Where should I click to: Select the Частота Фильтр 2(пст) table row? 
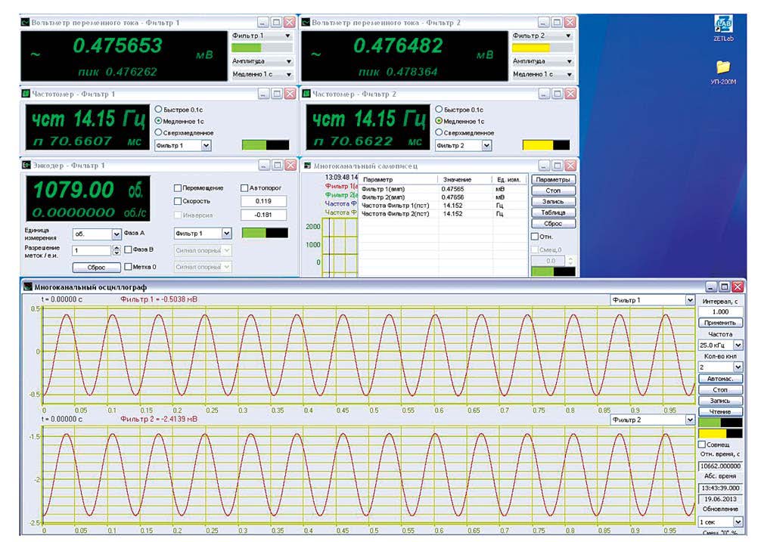pyautogui.click(x=443, y=214)
